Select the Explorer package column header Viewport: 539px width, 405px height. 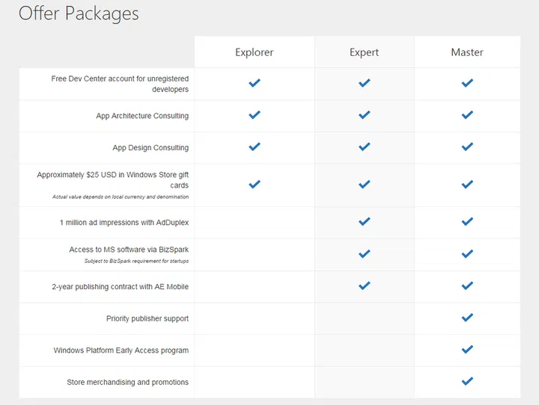(x=255, y=52)
